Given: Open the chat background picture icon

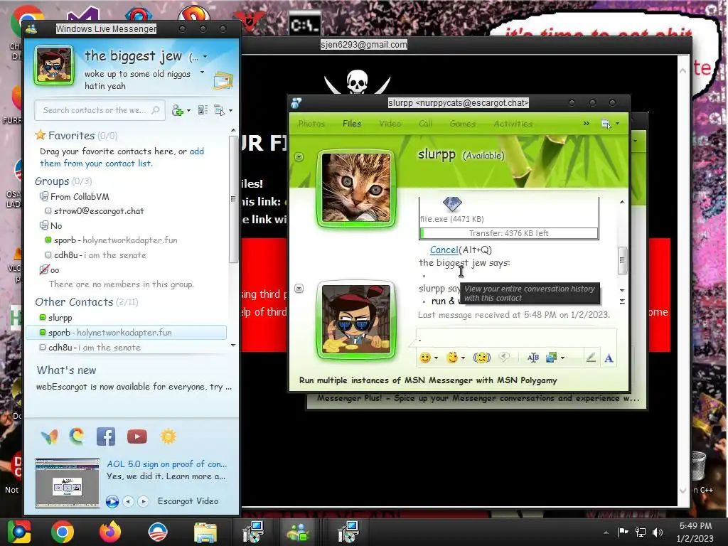Looking at the screenshot, I should point(551,358).
